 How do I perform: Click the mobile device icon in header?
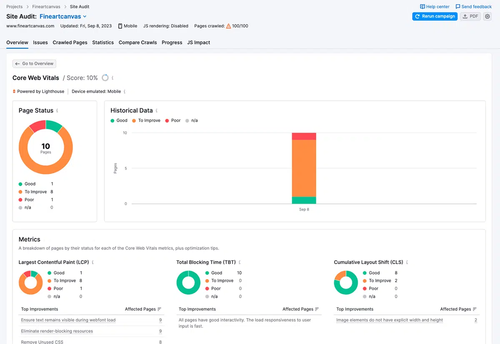pyautogui.click(x=120, y=26)
